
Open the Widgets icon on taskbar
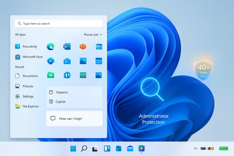click(107, 149)
